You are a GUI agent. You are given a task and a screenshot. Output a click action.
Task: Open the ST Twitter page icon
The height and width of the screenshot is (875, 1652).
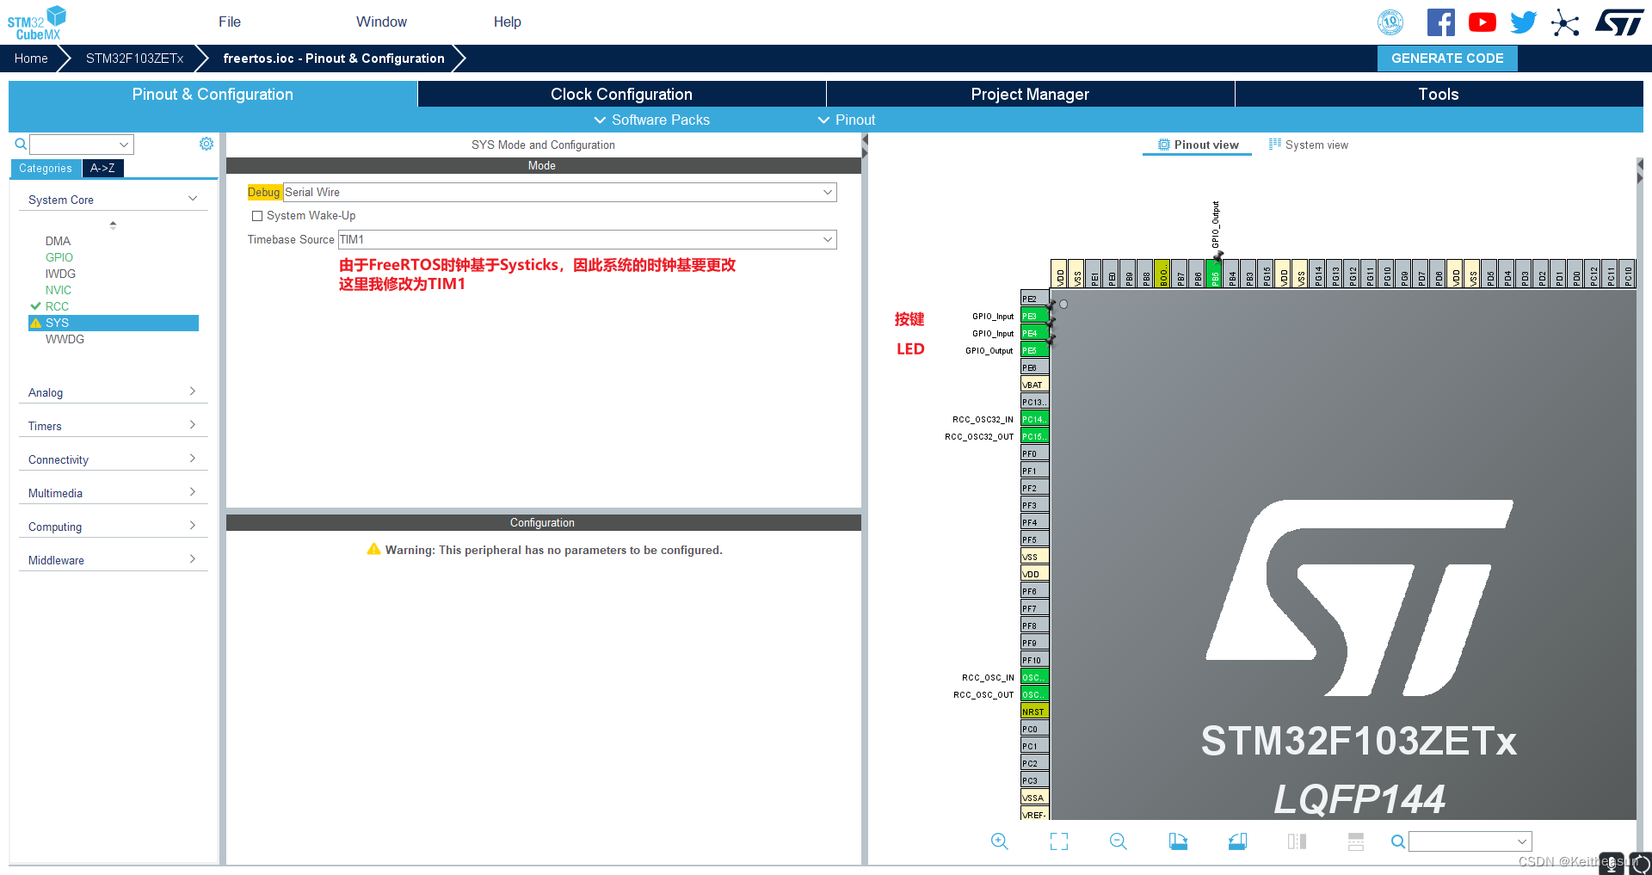(x=1523, y=22)
